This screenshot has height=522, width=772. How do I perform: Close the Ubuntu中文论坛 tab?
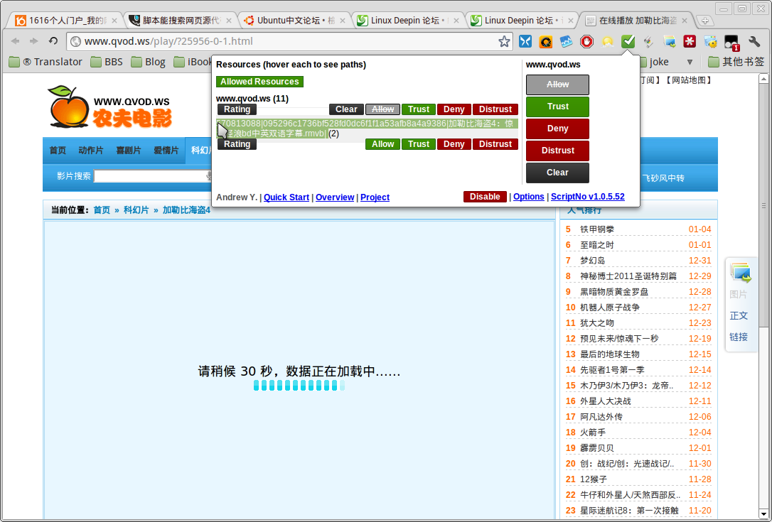pyautogui.click(x=343, y=21)
